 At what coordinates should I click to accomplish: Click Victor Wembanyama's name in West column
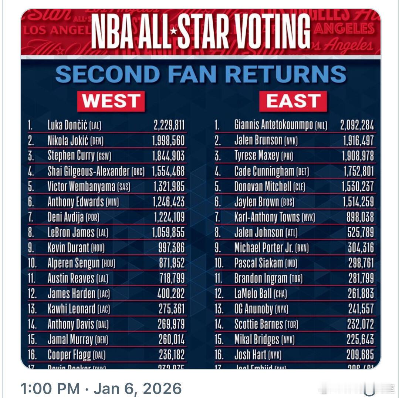[x=81, y=187]
